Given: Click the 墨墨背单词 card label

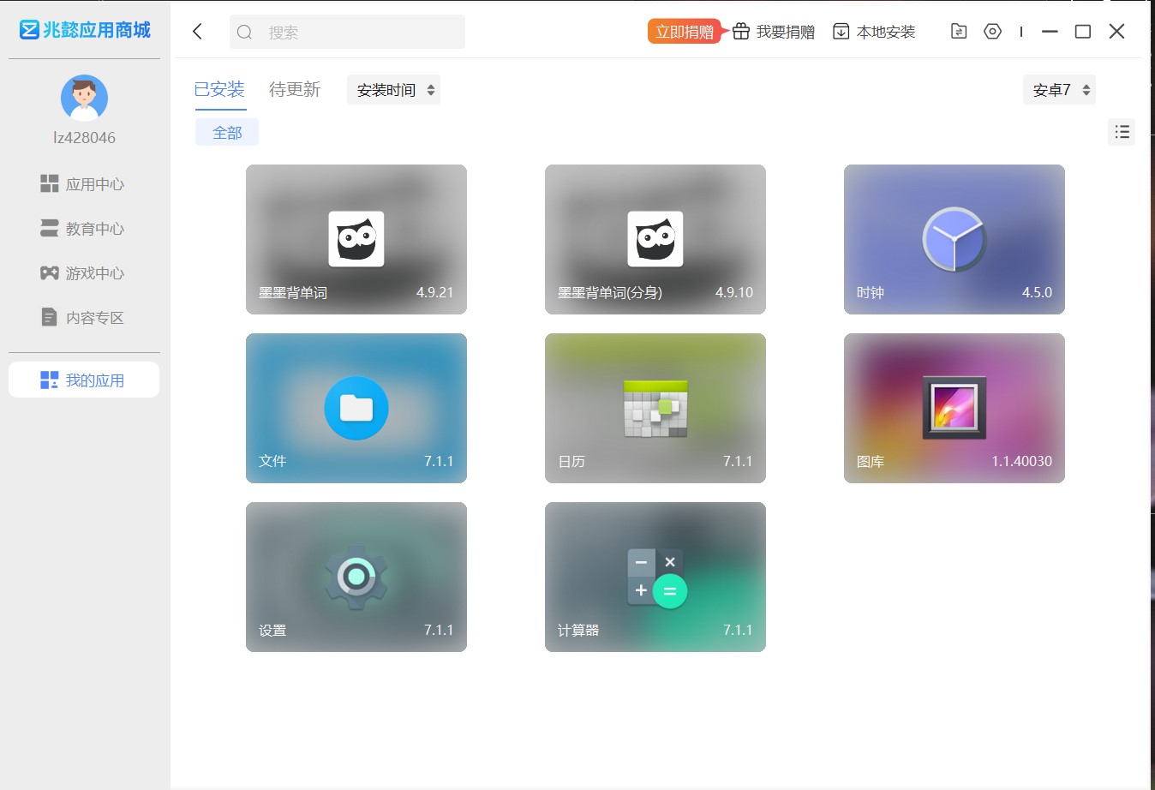Looking at the screenshot, I should [293, 293].
